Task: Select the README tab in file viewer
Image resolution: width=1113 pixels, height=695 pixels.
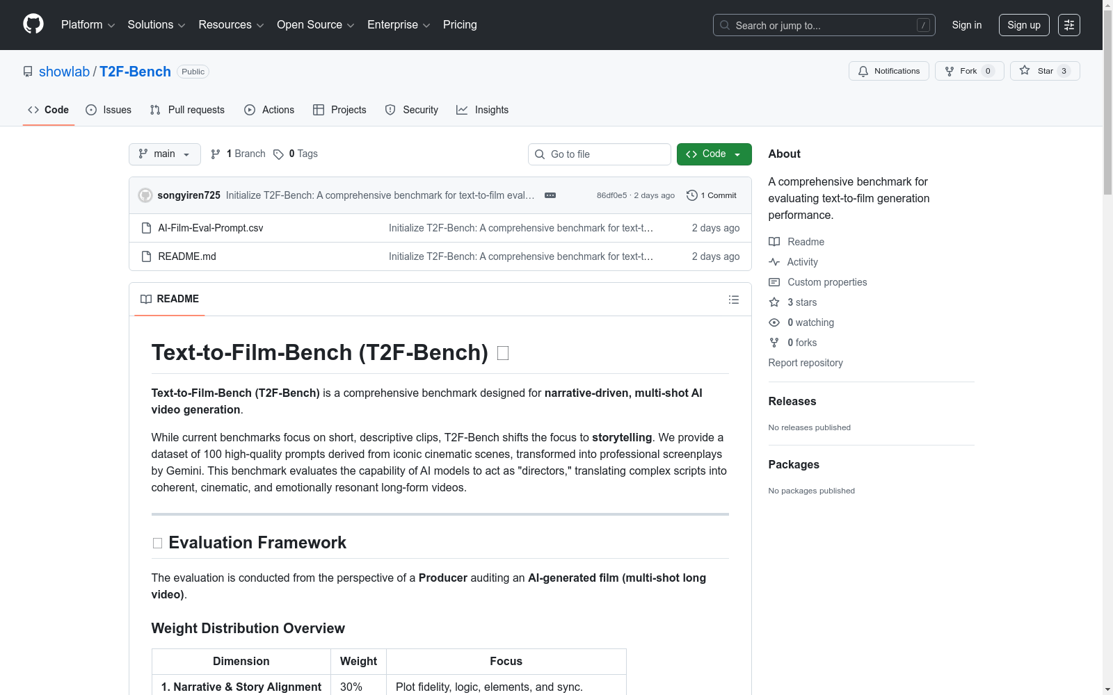Action: click(x=170, y=299)
